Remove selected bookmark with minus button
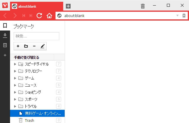The image size is (189, 123). (34, 46)
